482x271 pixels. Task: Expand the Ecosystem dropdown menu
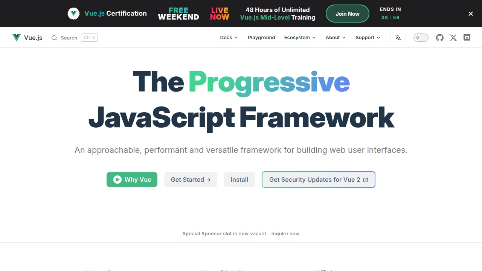pyautogui.click(x=300, y=38)
